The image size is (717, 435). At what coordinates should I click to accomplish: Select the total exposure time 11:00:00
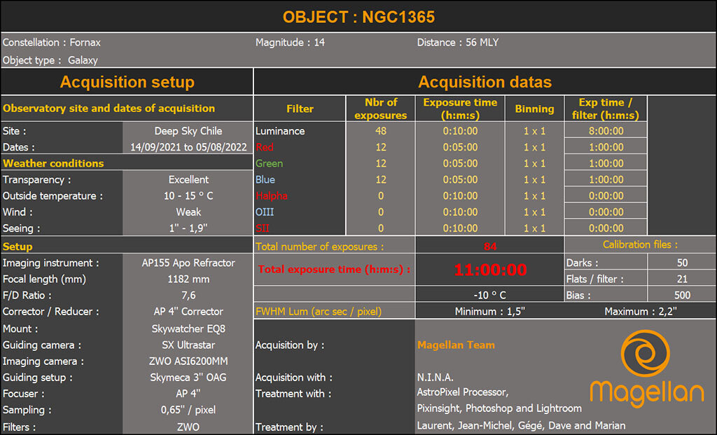[489, 270]
